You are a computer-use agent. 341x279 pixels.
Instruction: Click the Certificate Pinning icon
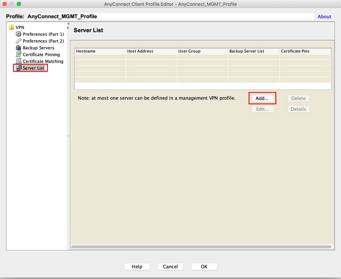click(x=18, y=54)
